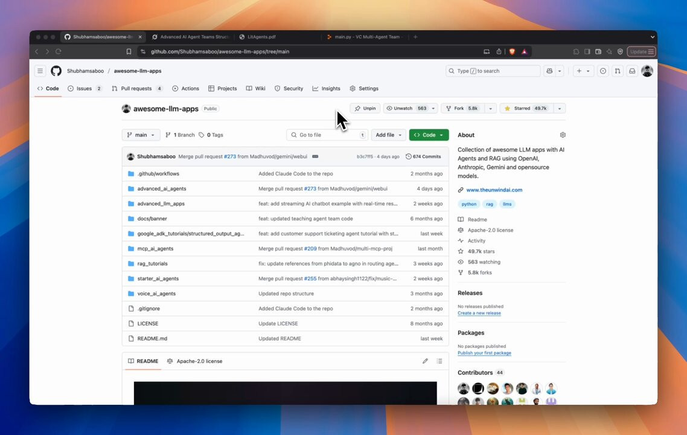The image size is (687, 435).
Task: Click the new tab plus button
Action: [x=415, y=37]
